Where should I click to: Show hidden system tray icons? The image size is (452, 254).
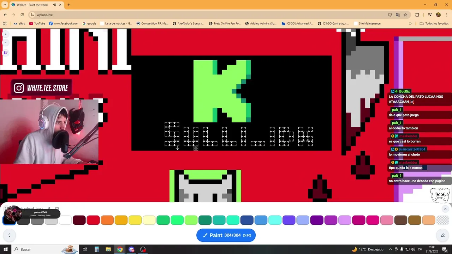coord(390,249)
